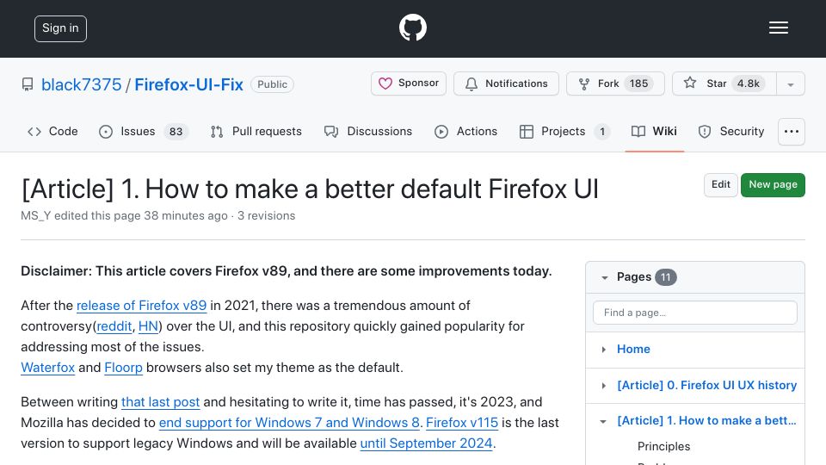
Task: Click the Sponsor heart button
Action: click(x=408, y=84)
